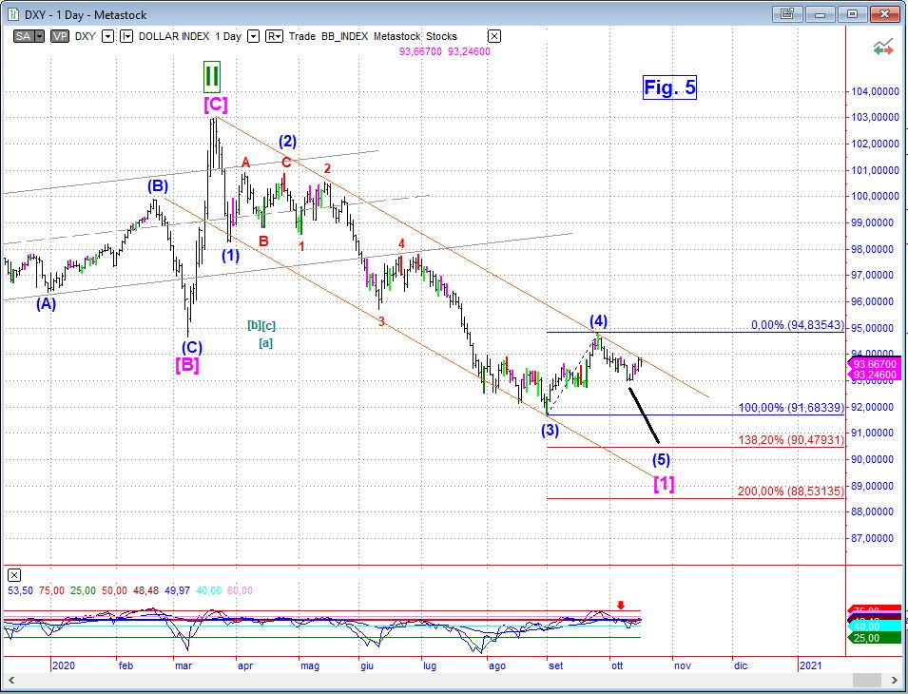Click the teal '[b][c]' label

point(261,325)
